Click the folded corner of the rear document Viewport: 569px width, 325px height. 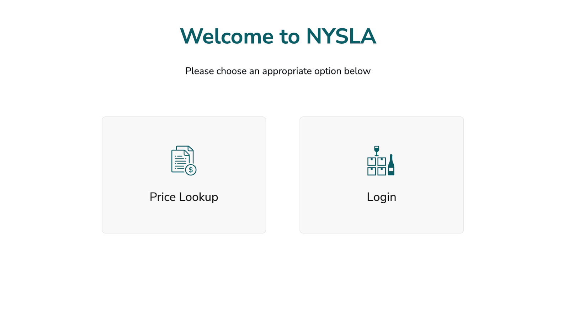pos(191,148)
